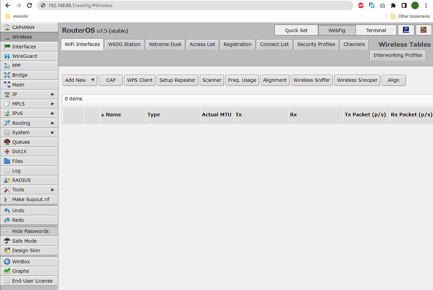This screenshot has height=290, width=433.
Task: Switch to the WiFi Interfaces tab
Action: 82,44
